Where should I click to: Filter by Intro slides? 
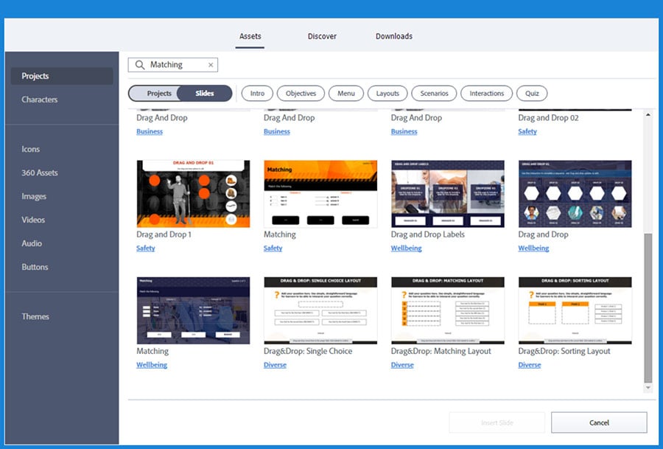(257, 94)
